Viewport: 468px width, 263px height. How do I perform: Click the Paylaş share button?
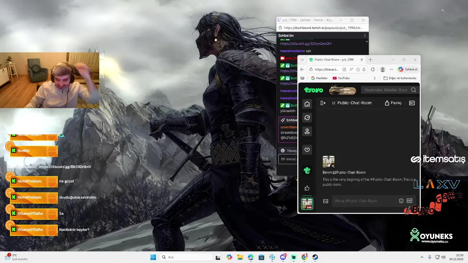tap(393, 103)
